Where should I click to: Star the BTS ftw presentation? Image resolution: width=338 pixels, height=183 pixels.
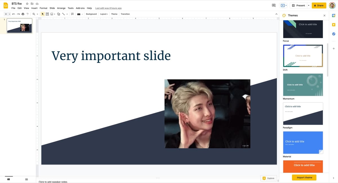27,4
